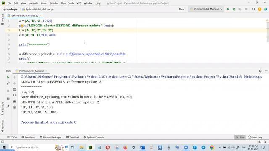Up the stack trace arrow in the Run panel
This screenshot has width=269, height=151.
[x=15, y=77]
